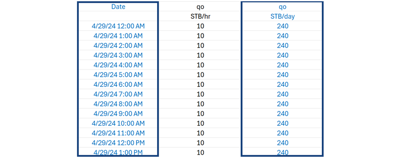Select the 4/29/24 10:00 AM date cell
Image resolution: width=393 pixels, height=158 pixels.
118,123
